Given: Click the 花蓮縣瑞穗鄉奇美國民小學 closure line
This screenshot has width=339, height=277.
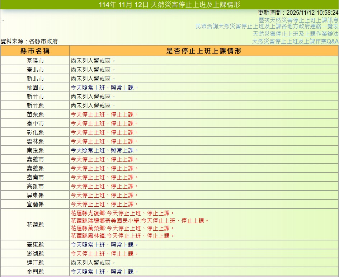Looking at the screenshot, I should pos(140,221).
